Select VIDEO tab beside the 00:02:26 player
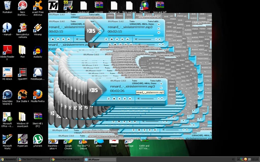 pyautogui.click(x=172, y=82)
